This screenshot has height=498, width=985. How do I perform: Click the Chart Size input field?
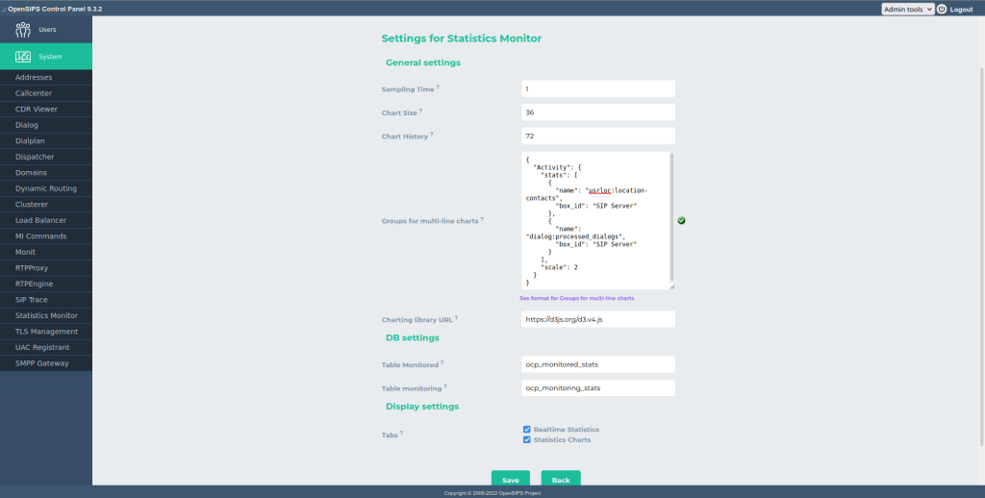coord(597,112)
